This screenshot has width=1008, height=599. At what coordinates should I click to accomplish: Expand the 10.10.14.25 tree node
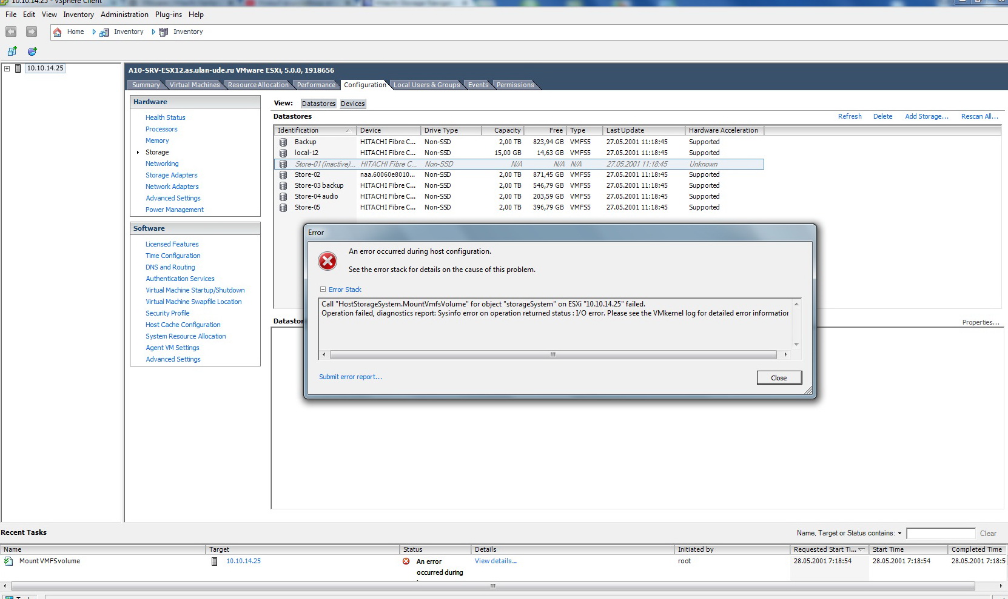(7, 68)
